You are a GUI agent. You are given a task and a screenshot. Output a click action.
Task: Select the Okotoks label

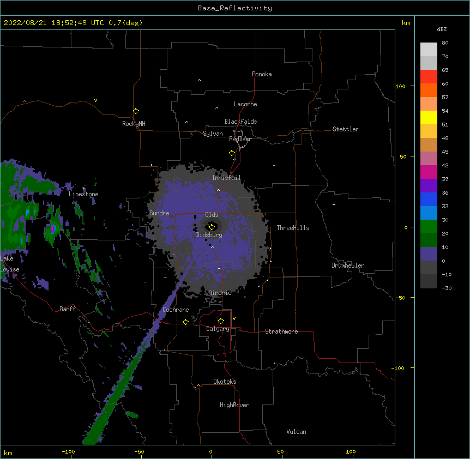click(225, 382)
